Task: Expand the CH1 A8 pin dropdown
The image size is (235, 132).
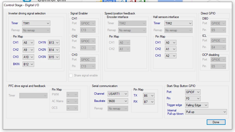Action: (28, 43)
